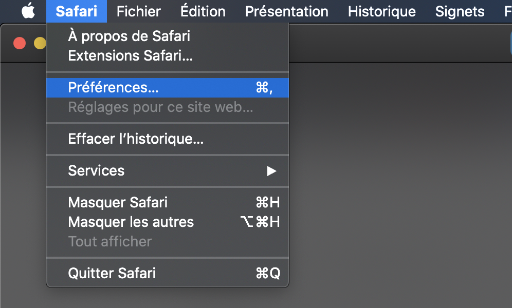Expand the Services submenu arrow
This screenshot has height=308, width=512.
click(x=271, y=170)
